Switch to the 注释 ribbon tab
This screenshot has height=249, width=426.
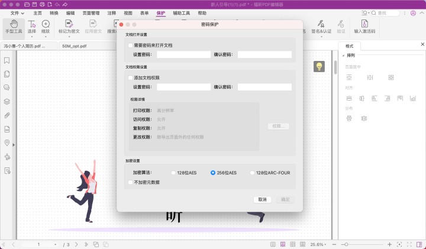click(x=112, y=12)
